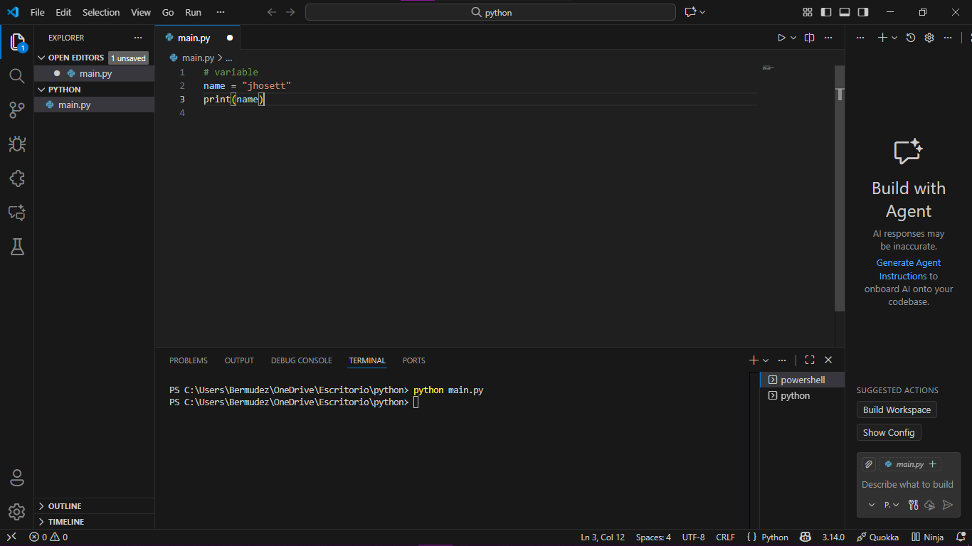This screenshot has width=972, height=546.
Task: Expand the OUTLINE section
Action: [x=64, y=506]
